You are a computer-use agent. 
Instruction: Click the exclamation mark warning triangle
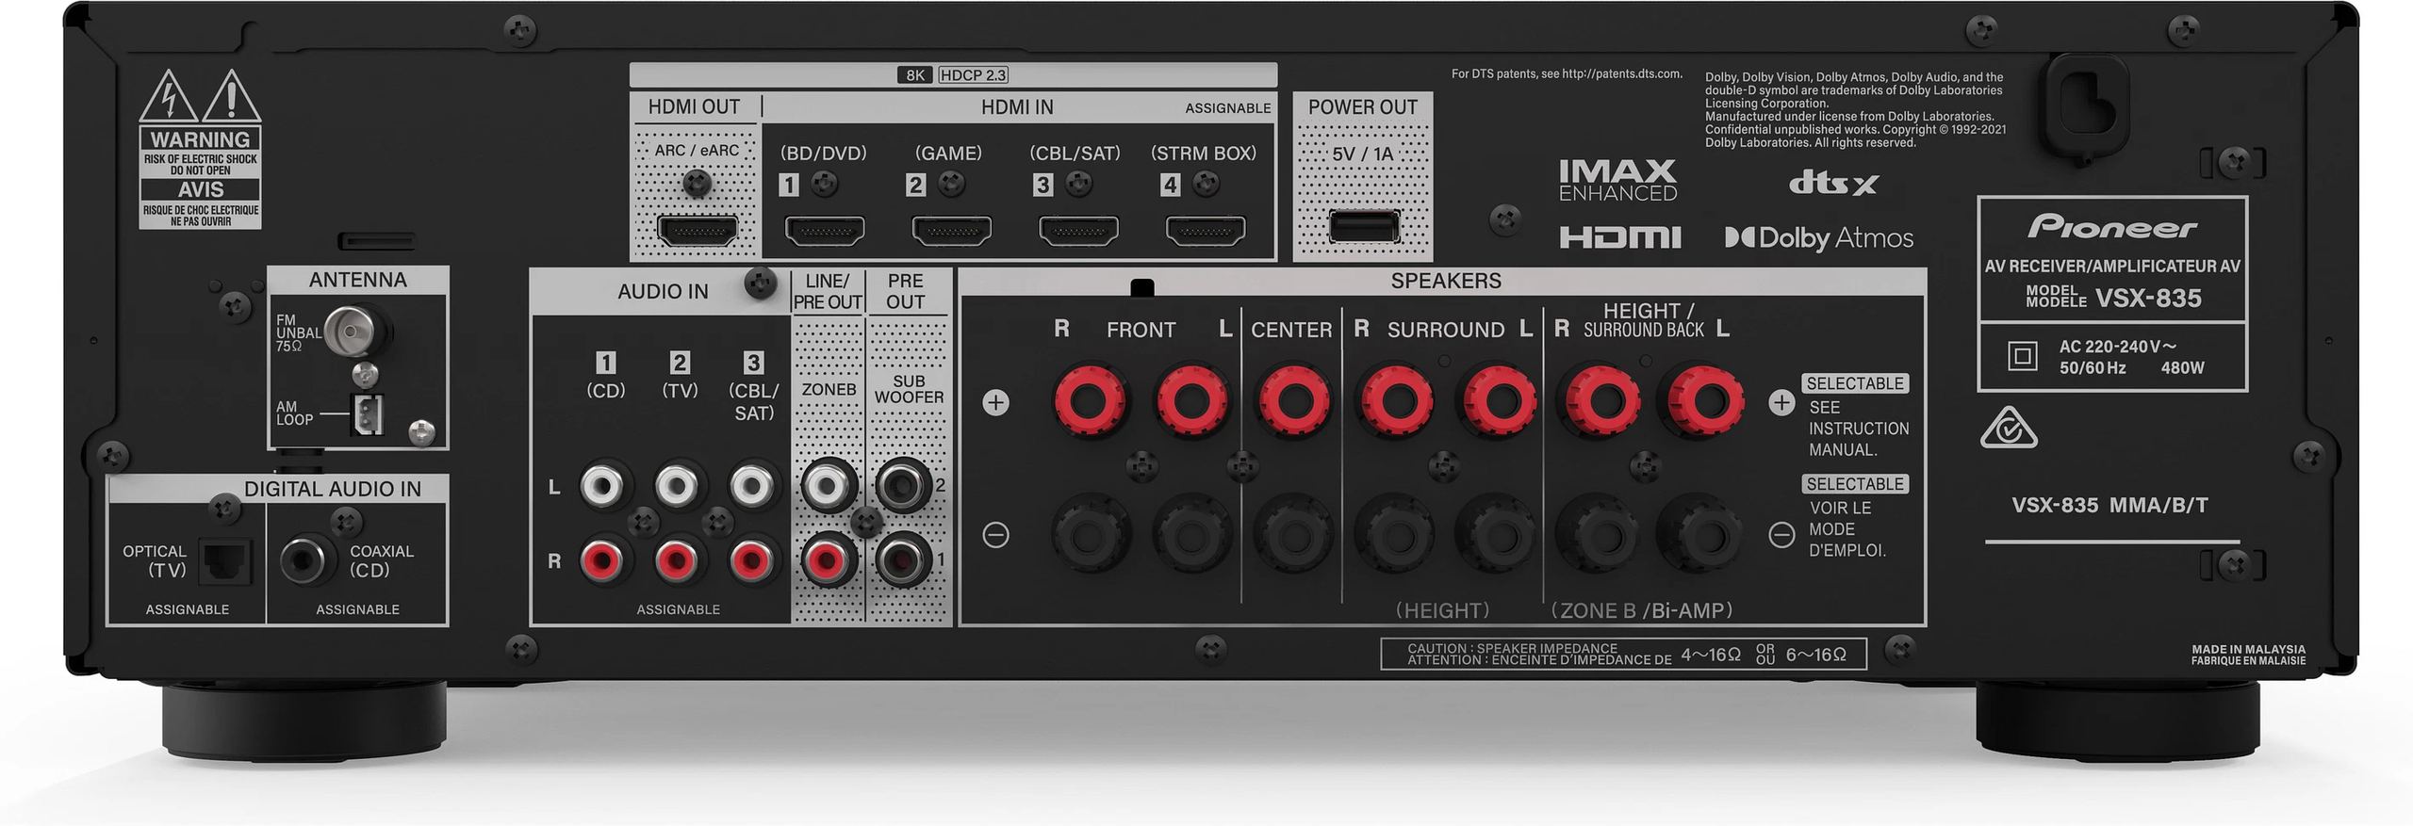point(231,97)
